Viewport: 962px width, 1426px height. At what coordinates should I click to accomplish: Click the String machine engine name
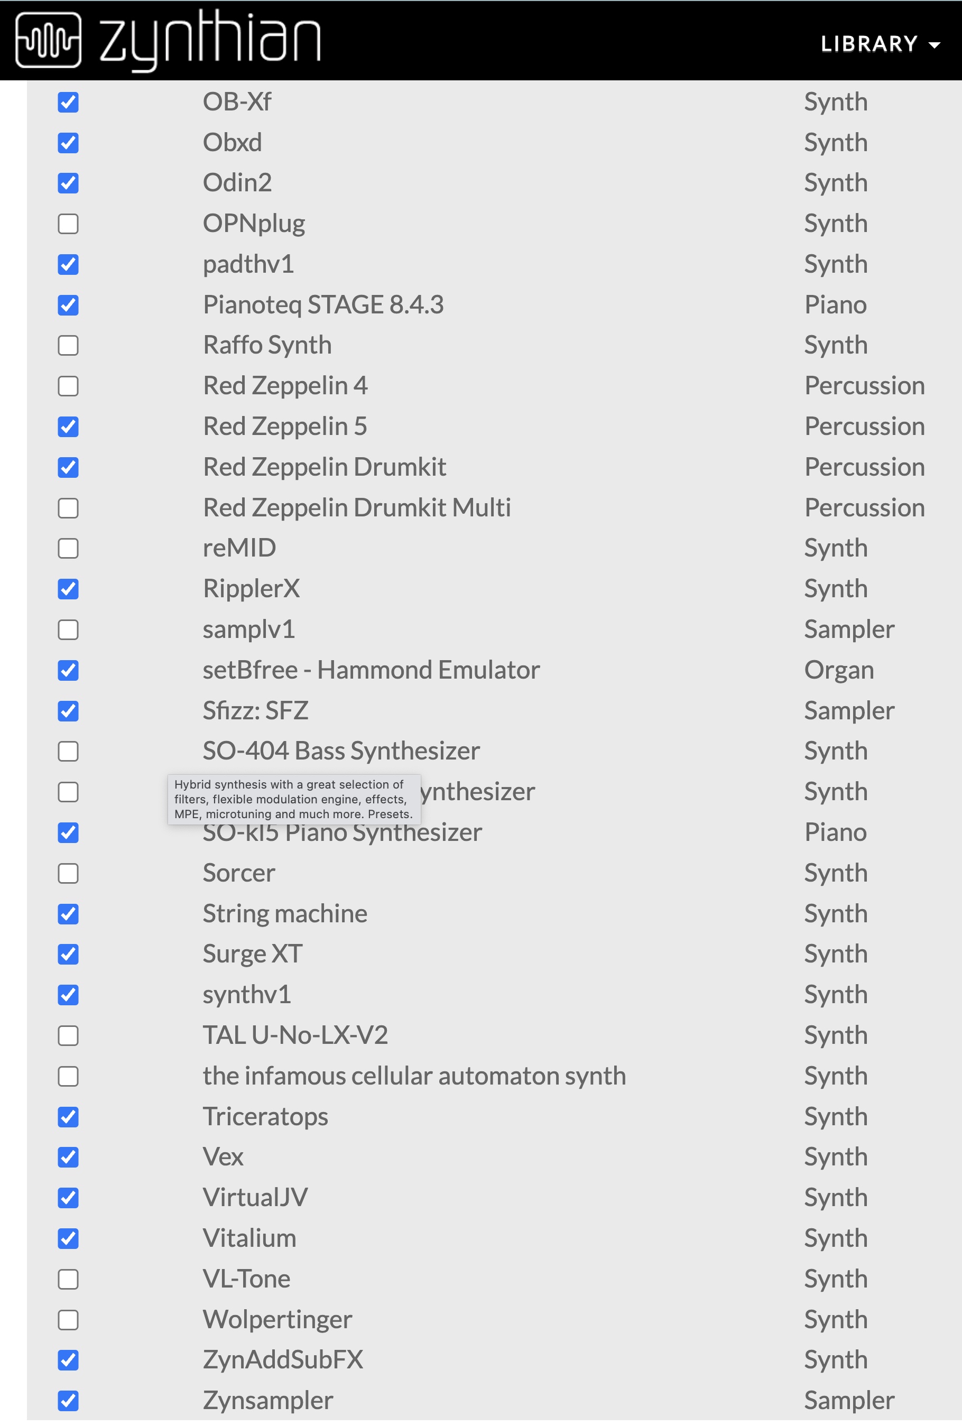pyautogui.click(x=285, y=913)
